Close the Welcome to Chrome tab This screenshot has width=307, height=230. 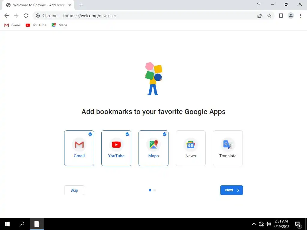point(70,5)
